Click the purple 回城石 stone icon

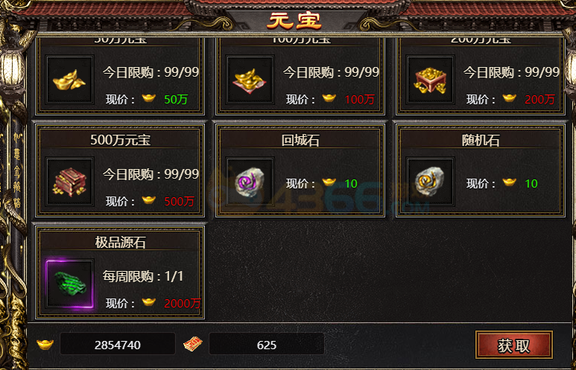(x=250, y=182)
